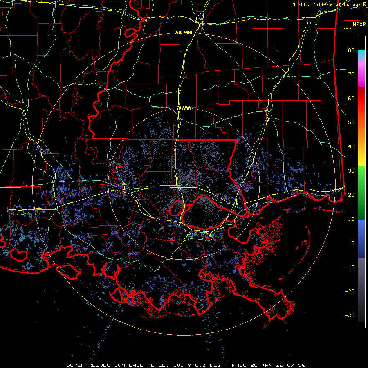Click the -10 value on the dBZ scale
Image resolution: width=368 pixels, height=368 pixels.
click(350, 267)
